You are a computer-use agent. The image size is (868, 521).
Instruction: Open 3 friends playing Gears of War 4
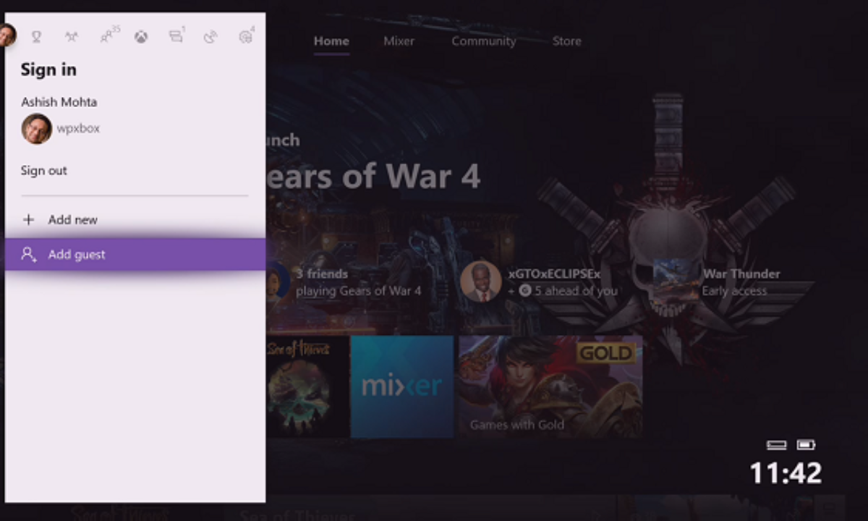[x=344, y=282]
